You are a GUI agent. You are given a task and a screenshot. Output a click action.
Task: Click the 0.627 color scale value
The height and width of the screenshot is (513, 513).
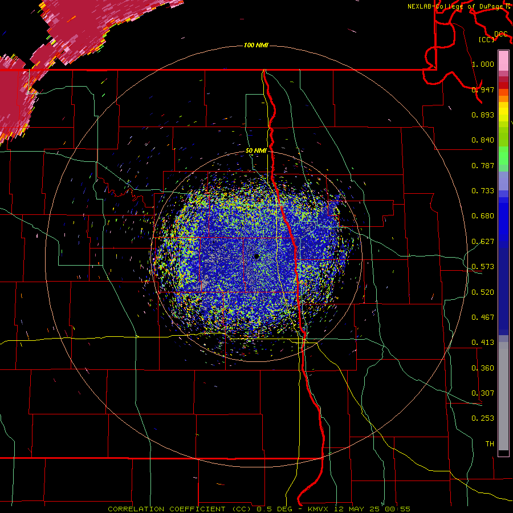pos(483,242)
